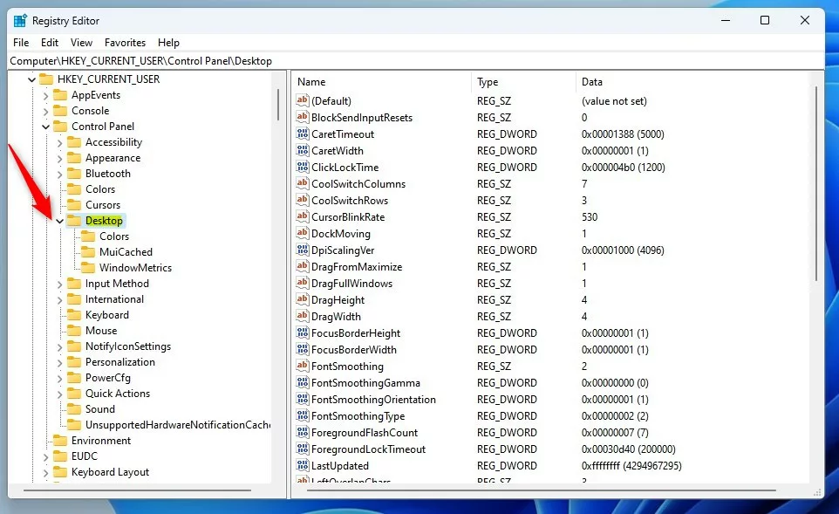Click the Personalization folder icon
The image size is (839, 514).
tap(74, 362)
